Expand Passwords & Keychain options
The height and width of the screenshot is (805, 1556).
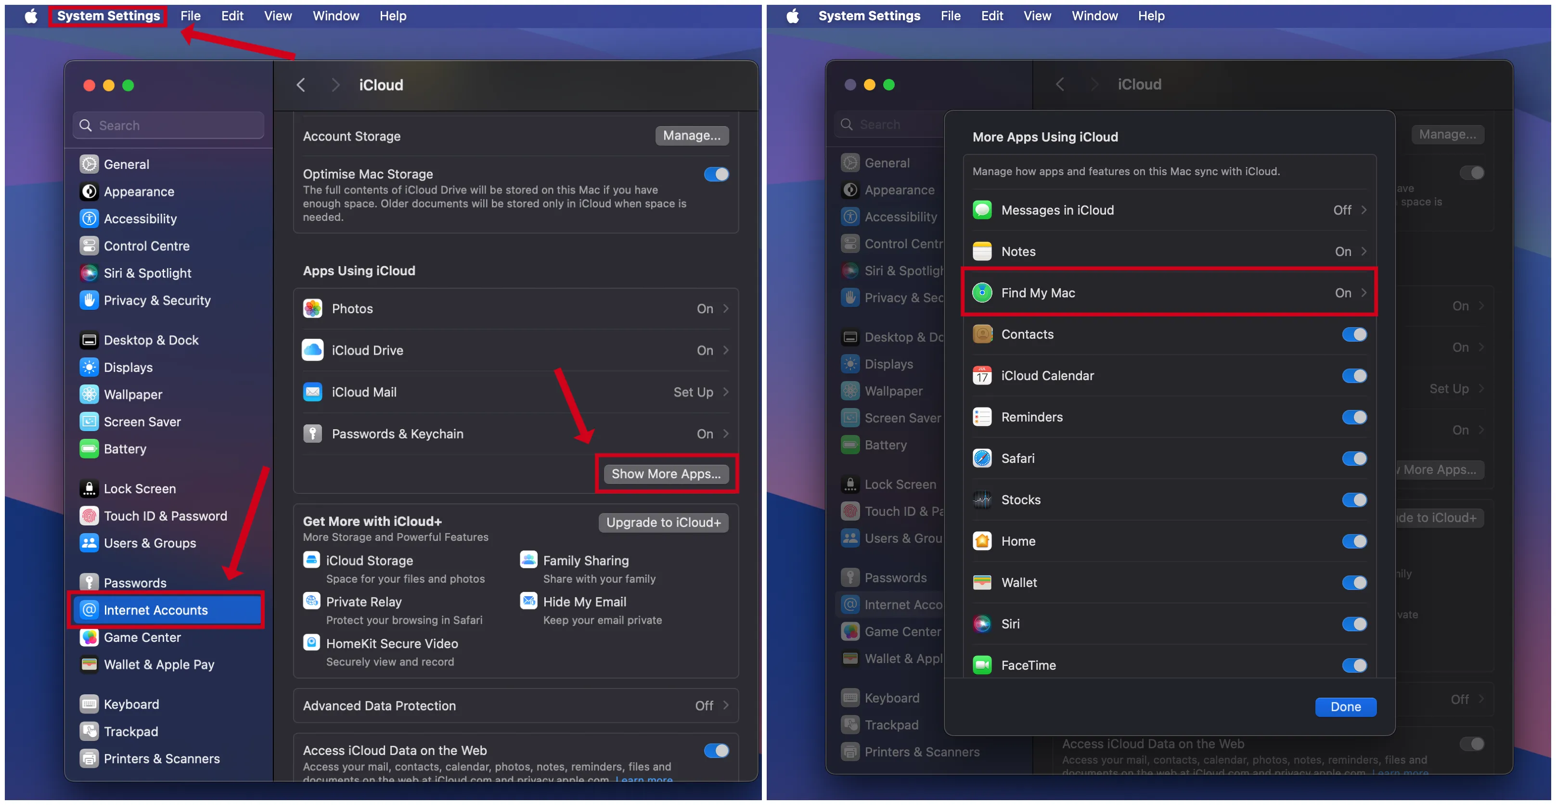coord(516,434)
